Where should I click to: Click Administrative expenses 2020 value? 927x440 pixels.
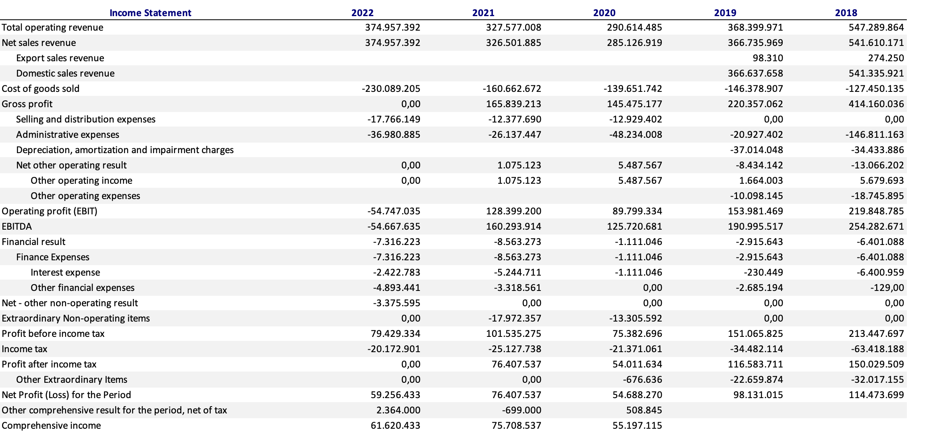click(635, 135)
